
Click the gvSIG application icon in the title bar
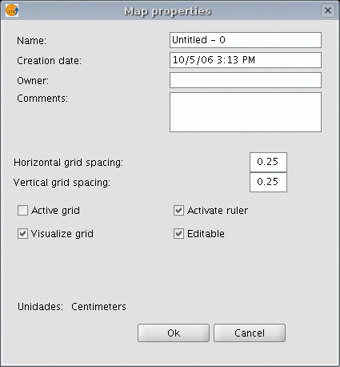12,11
